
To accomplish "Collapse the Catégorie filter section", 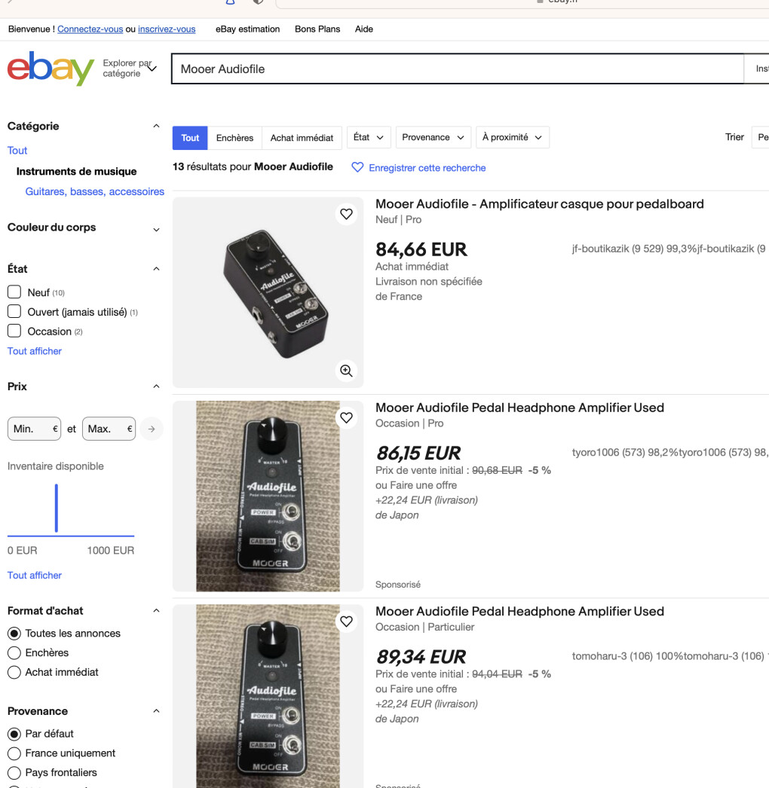I will 156,126.
